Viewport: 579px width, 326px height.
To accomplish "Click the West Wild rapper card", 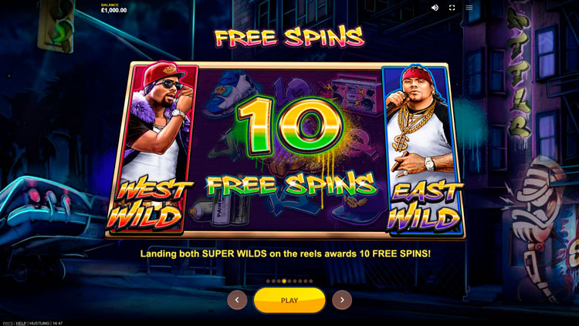I will [154, 147].
